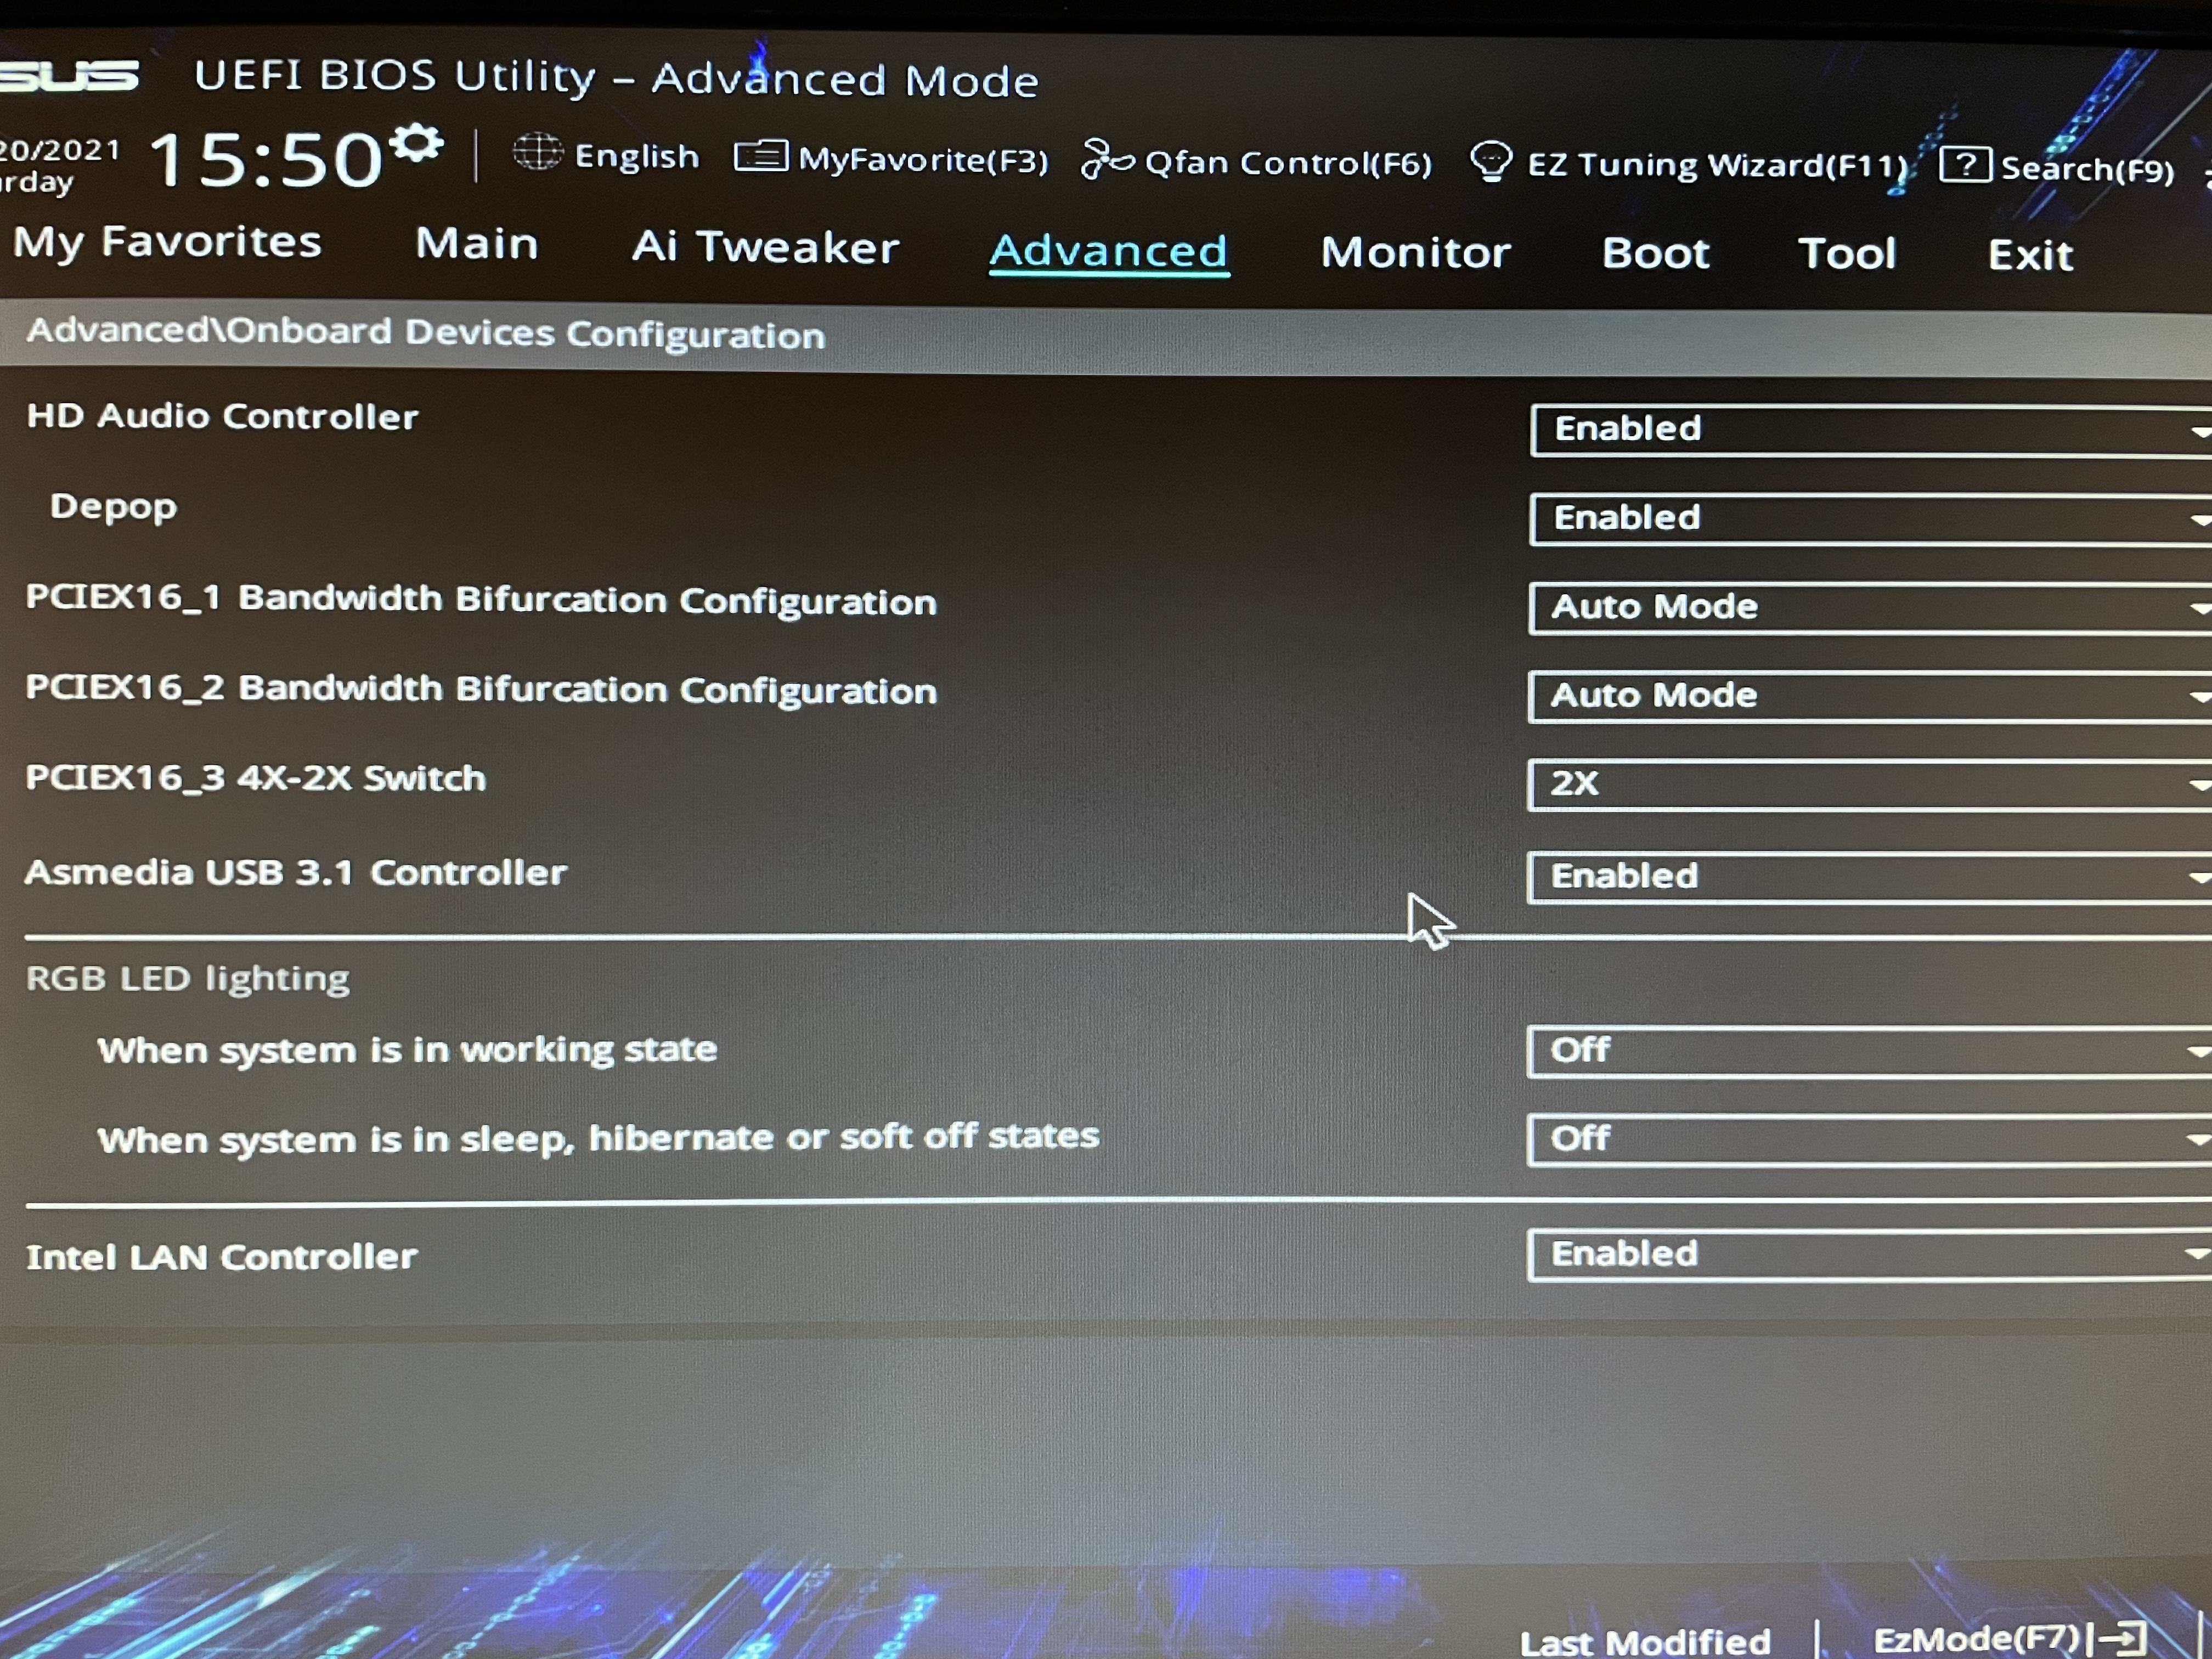Open HD Audio Controller dropdown
2212x1659 pixels.
pos(1870,430)
